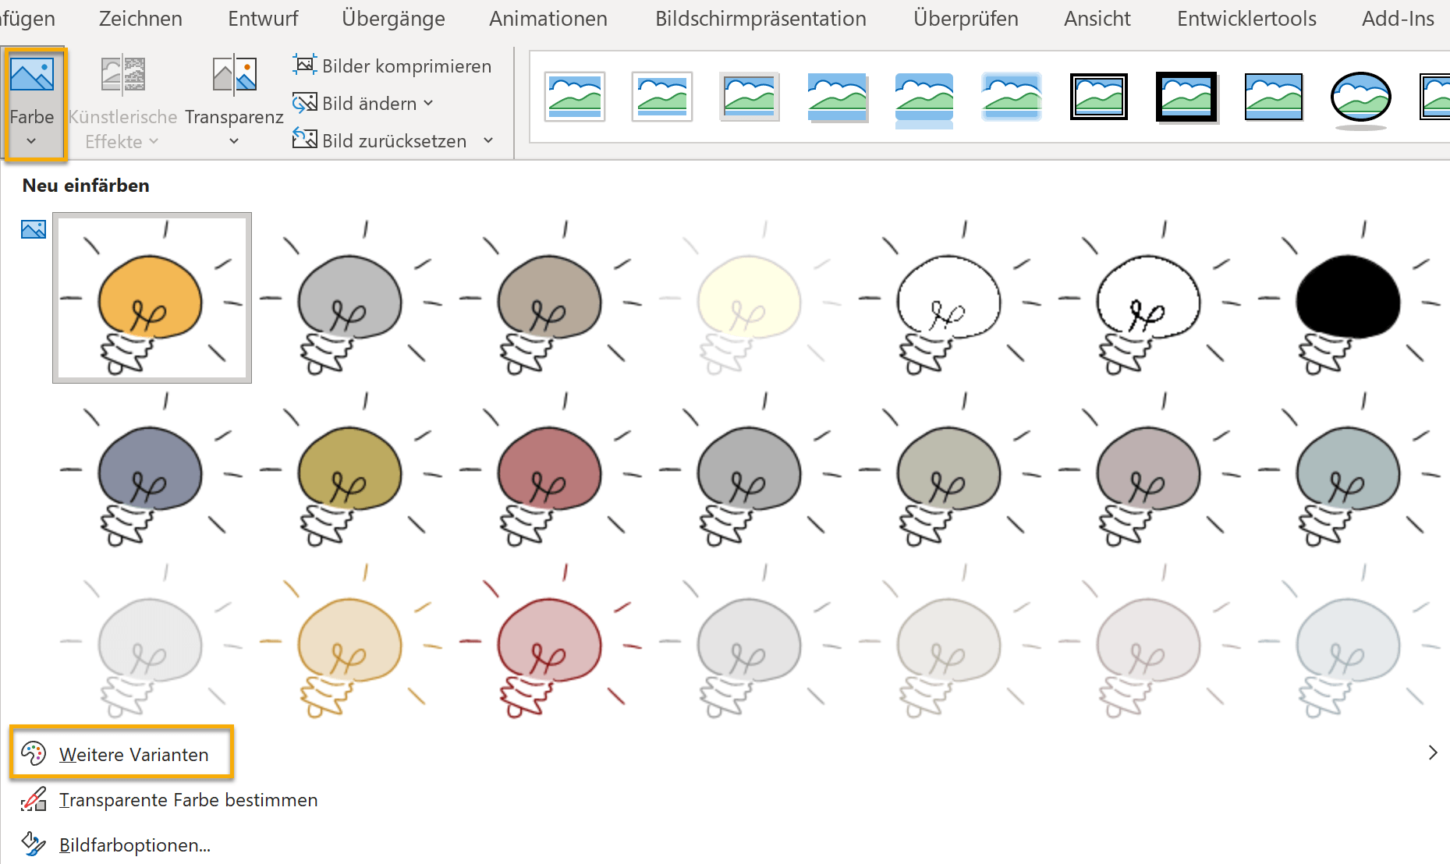1450x864 pixels.
Task: Select the dark red bulb recolor
Action: (x=551, y=469)
